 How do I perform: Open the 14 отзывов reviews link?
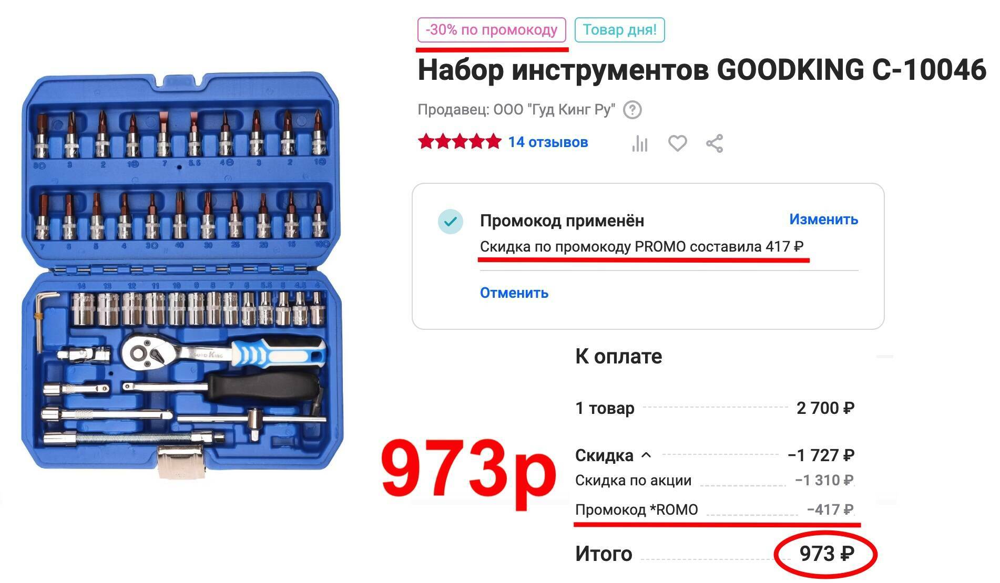click(x=548, y=142)
